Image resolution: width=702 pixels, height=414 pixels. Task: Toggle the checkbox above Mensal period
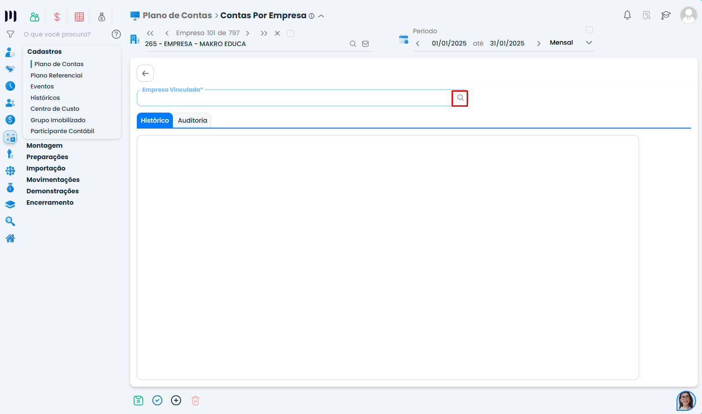589,30
